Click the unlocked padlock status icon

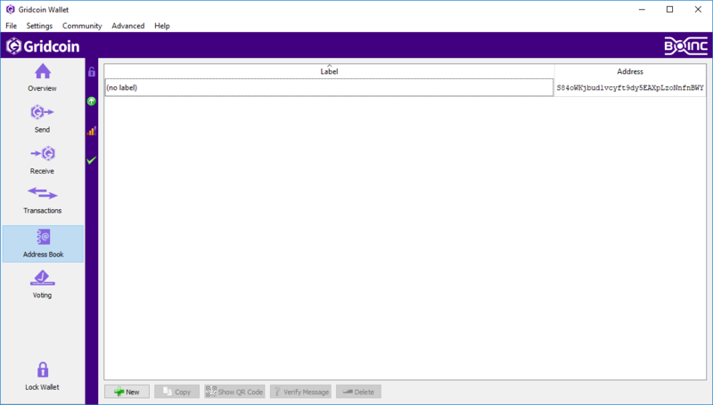pos(92,72)
